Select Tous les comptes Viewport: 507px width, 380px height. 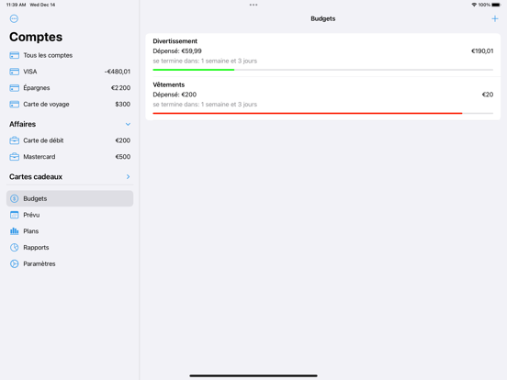pyautogui.click(x=70, y=55)
